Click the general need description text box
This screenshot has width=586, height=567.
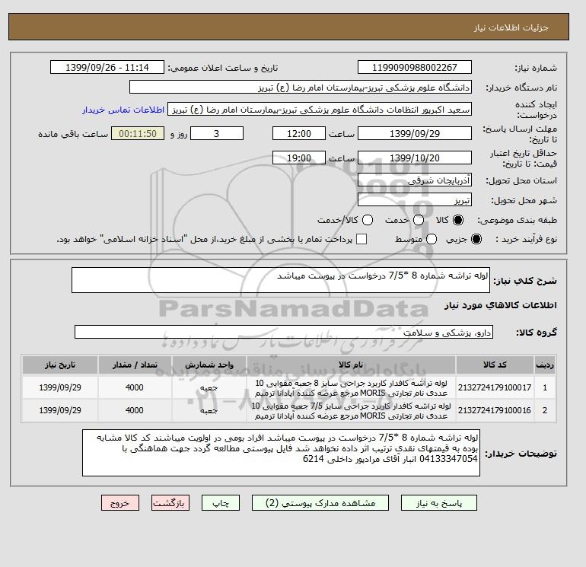tap(281, 280)
